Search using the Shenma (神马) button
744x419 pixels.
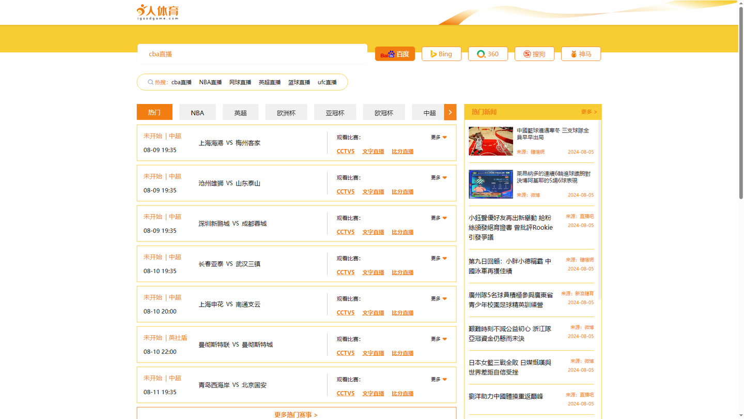click(581, 54)
